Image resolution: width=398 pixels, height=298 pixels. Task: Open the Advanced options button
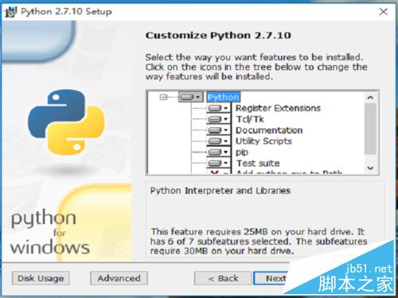point(119,278)
